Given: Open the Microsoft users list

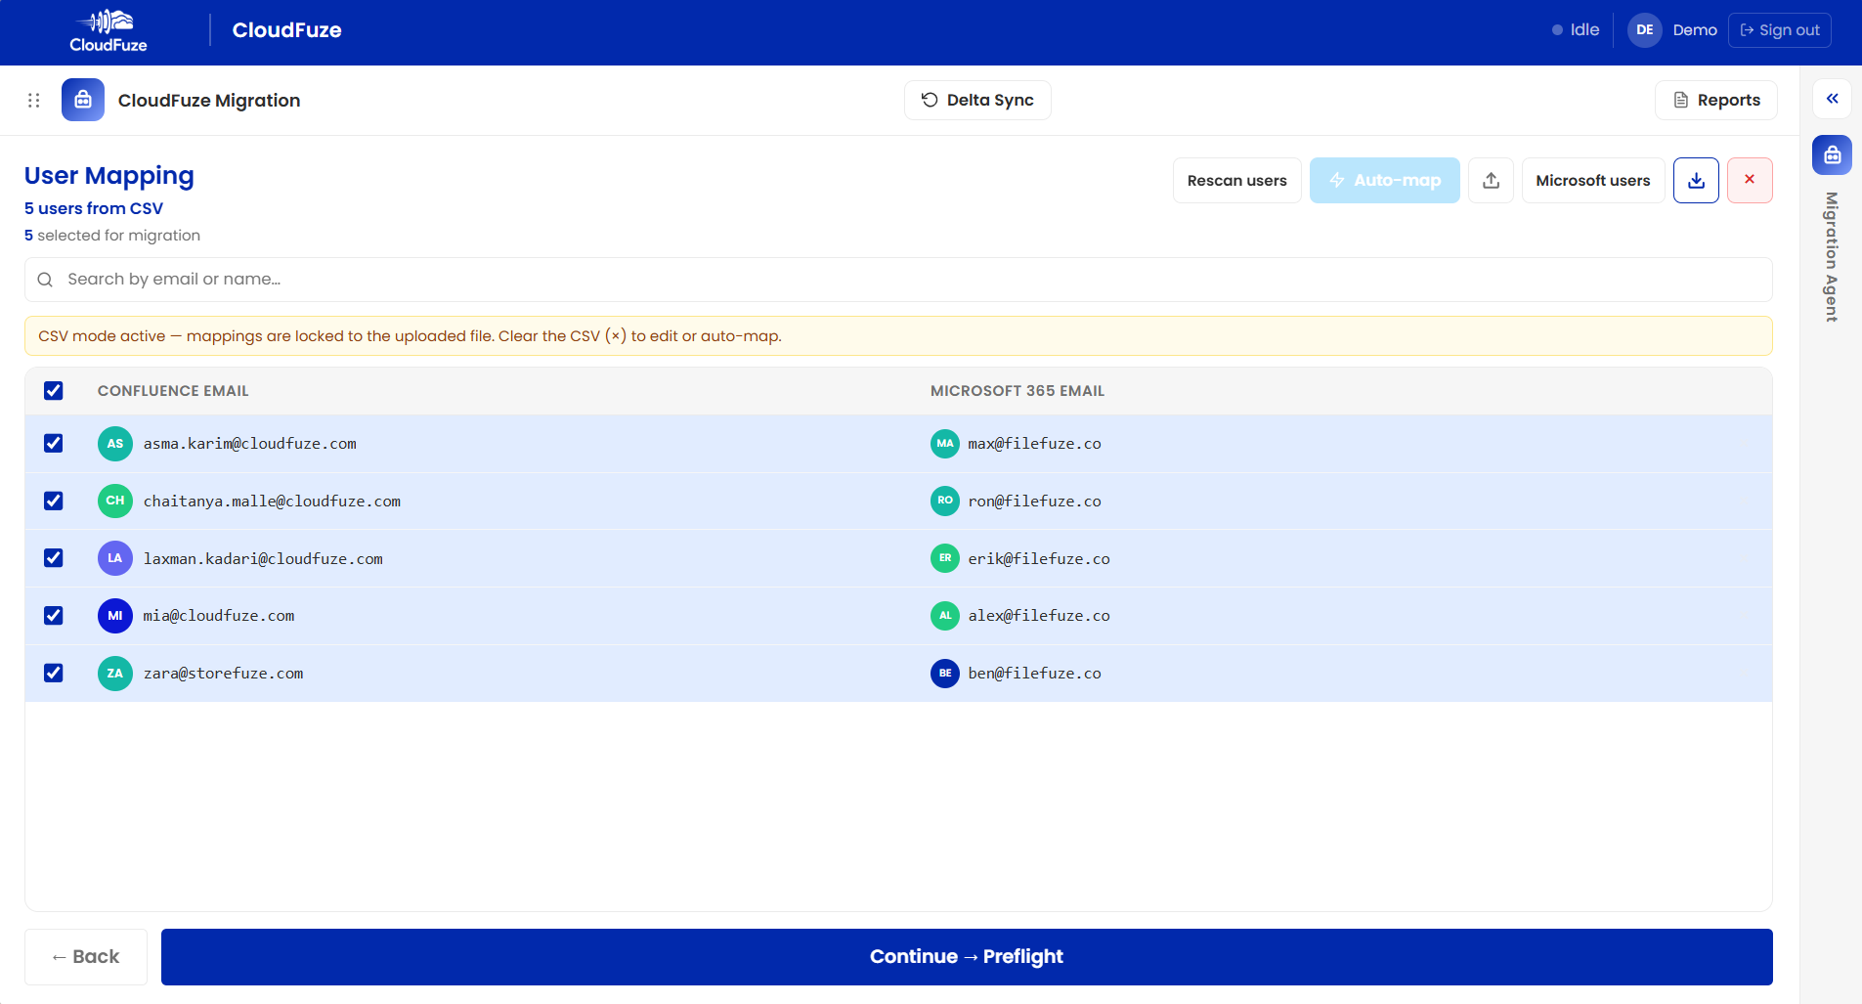Looking at the screenshot, I should pos(1593,180).
